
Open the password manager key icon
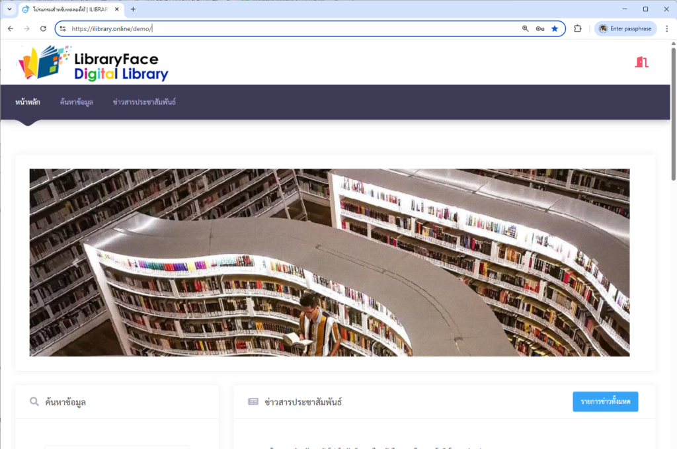point(540,28)
